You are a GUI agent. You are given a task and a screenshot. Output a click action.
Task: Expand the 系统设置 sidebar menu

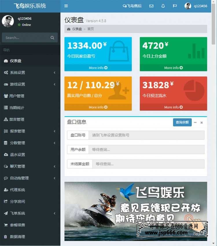30,73
